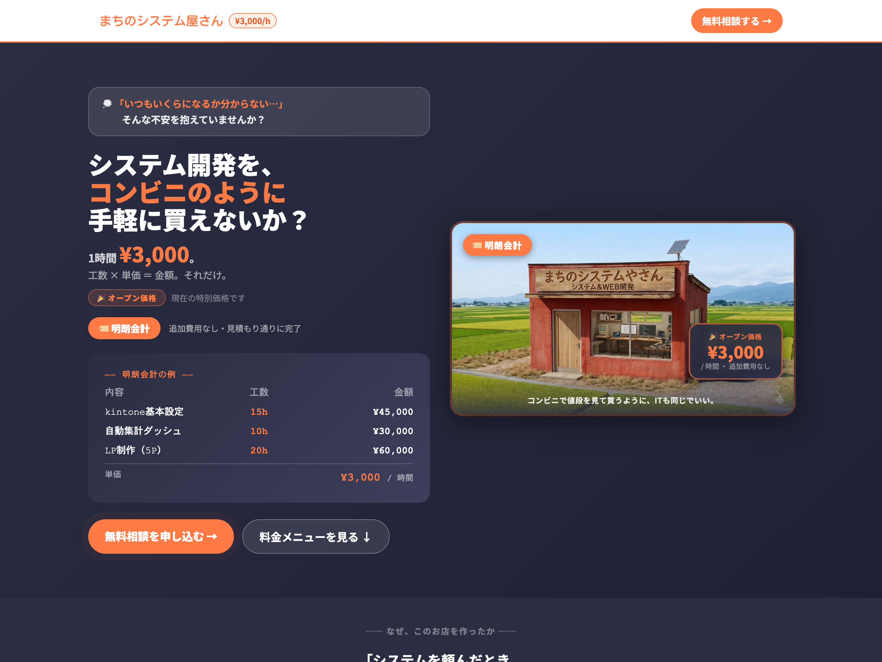Click the thought bubble icon in quote box

point(107,104)
